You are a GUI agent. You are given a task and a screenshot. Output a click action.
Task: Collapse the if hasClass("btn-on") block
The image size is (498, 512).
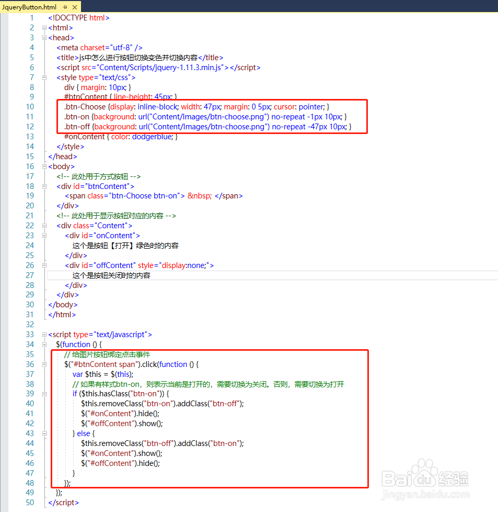click(x=44, y=394)
